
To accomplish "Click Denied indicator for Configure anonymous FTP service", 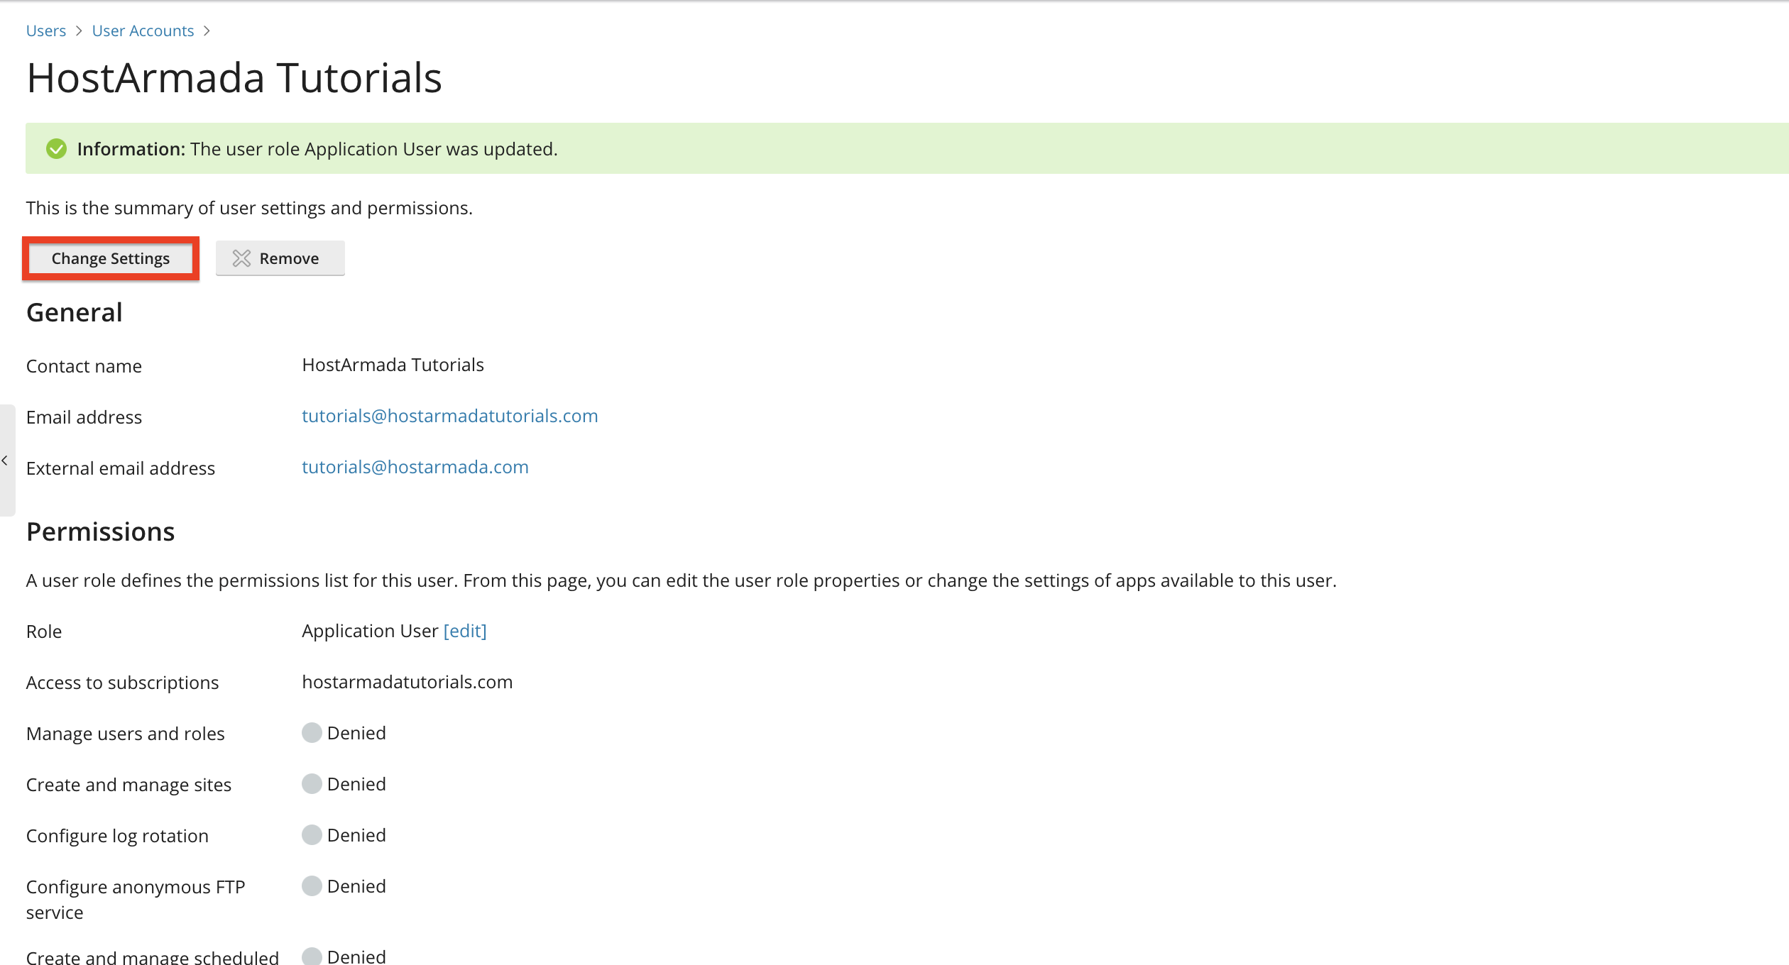I will 312,886.
